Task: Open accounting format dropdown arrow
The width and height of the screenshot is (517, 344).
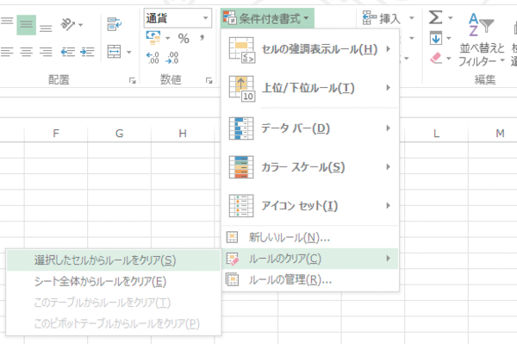Action: coord(167,38)
